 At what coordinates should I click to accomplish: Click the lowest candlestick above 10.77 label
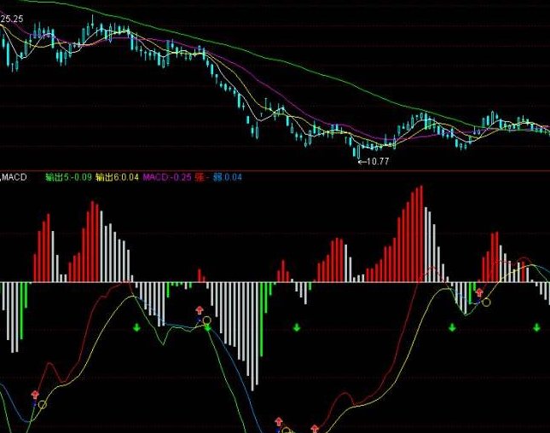pos(357,151)
